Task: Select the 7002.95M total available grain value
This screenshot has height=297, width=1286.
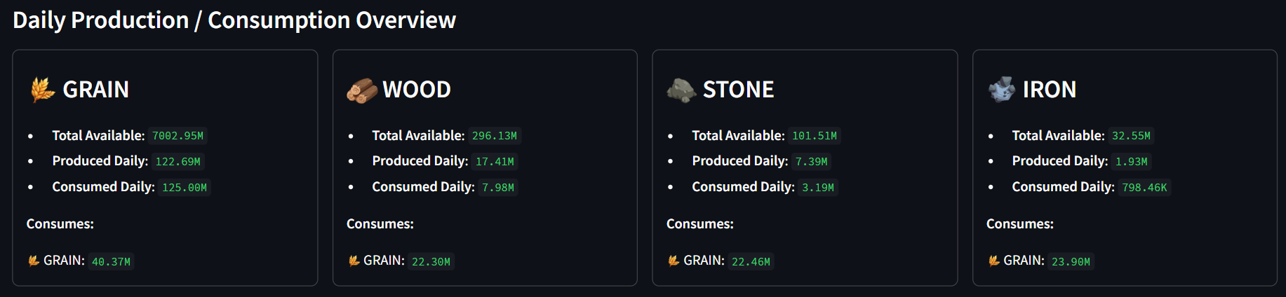Action: 178,136
